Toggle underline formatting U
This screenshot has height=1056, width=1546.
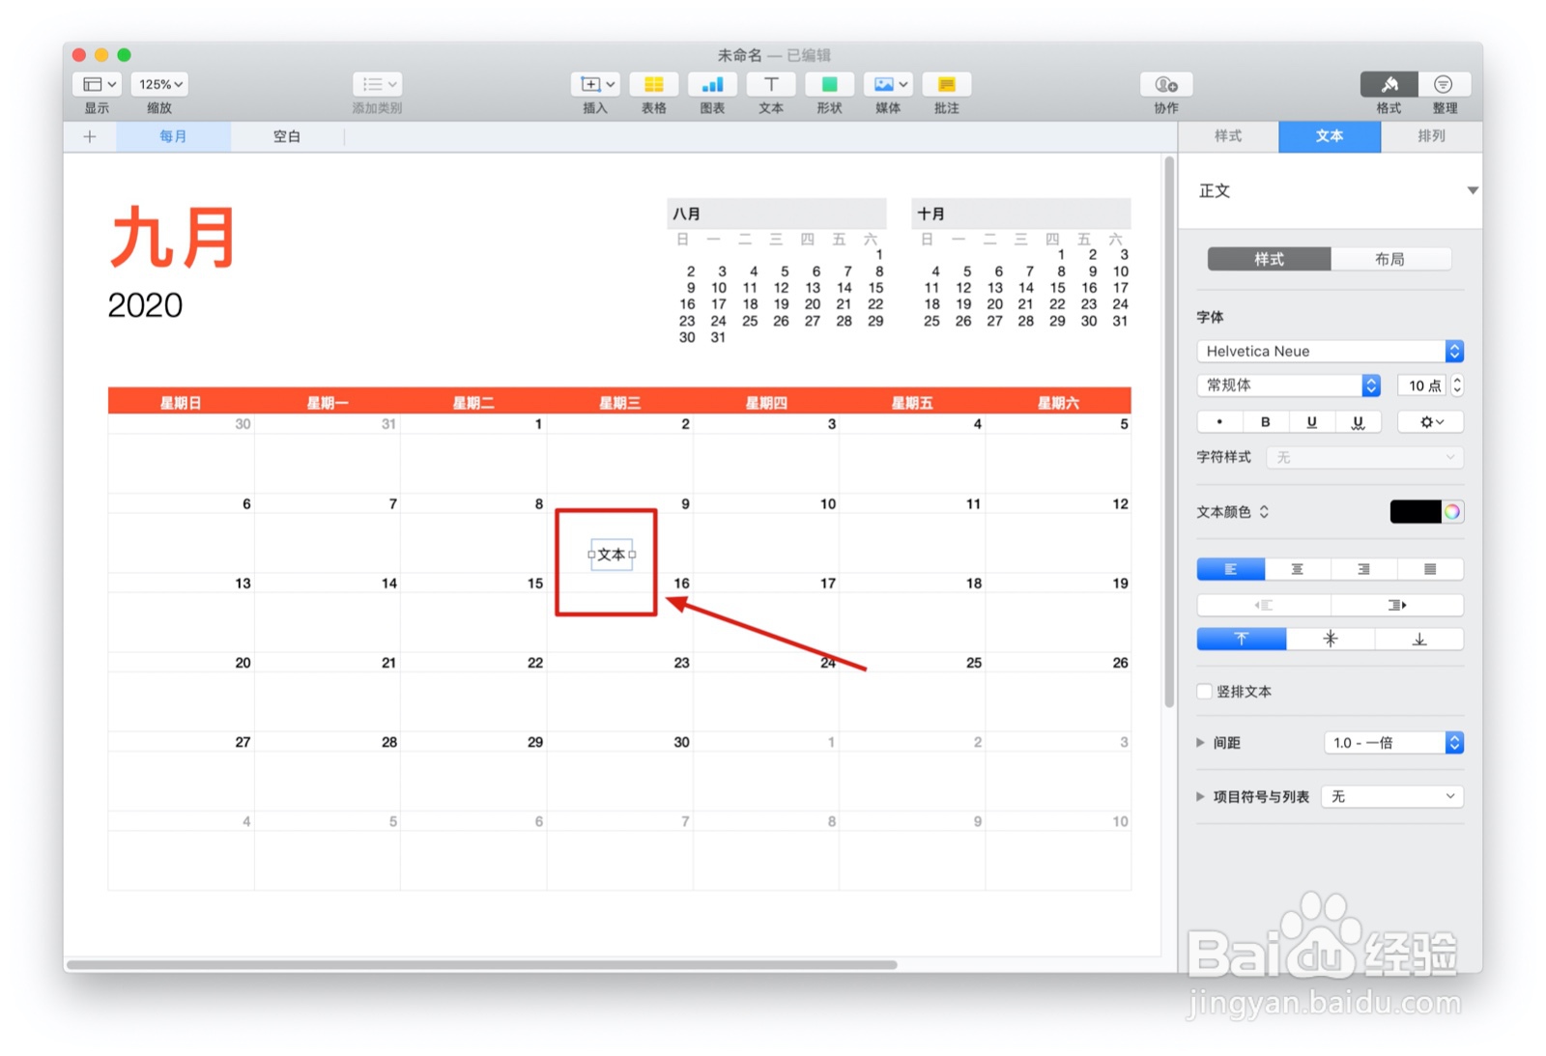(x=1311, y=421)
